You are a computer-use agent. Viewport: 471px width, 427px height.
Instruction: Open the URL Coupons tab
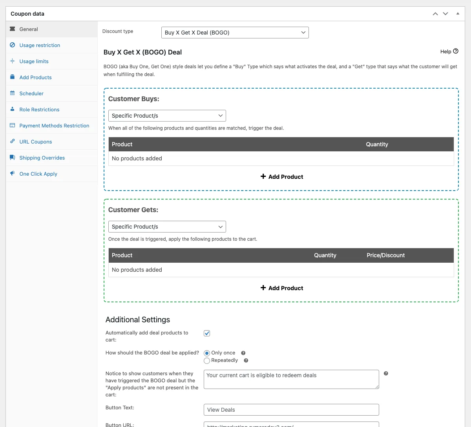tap(51, 142)
